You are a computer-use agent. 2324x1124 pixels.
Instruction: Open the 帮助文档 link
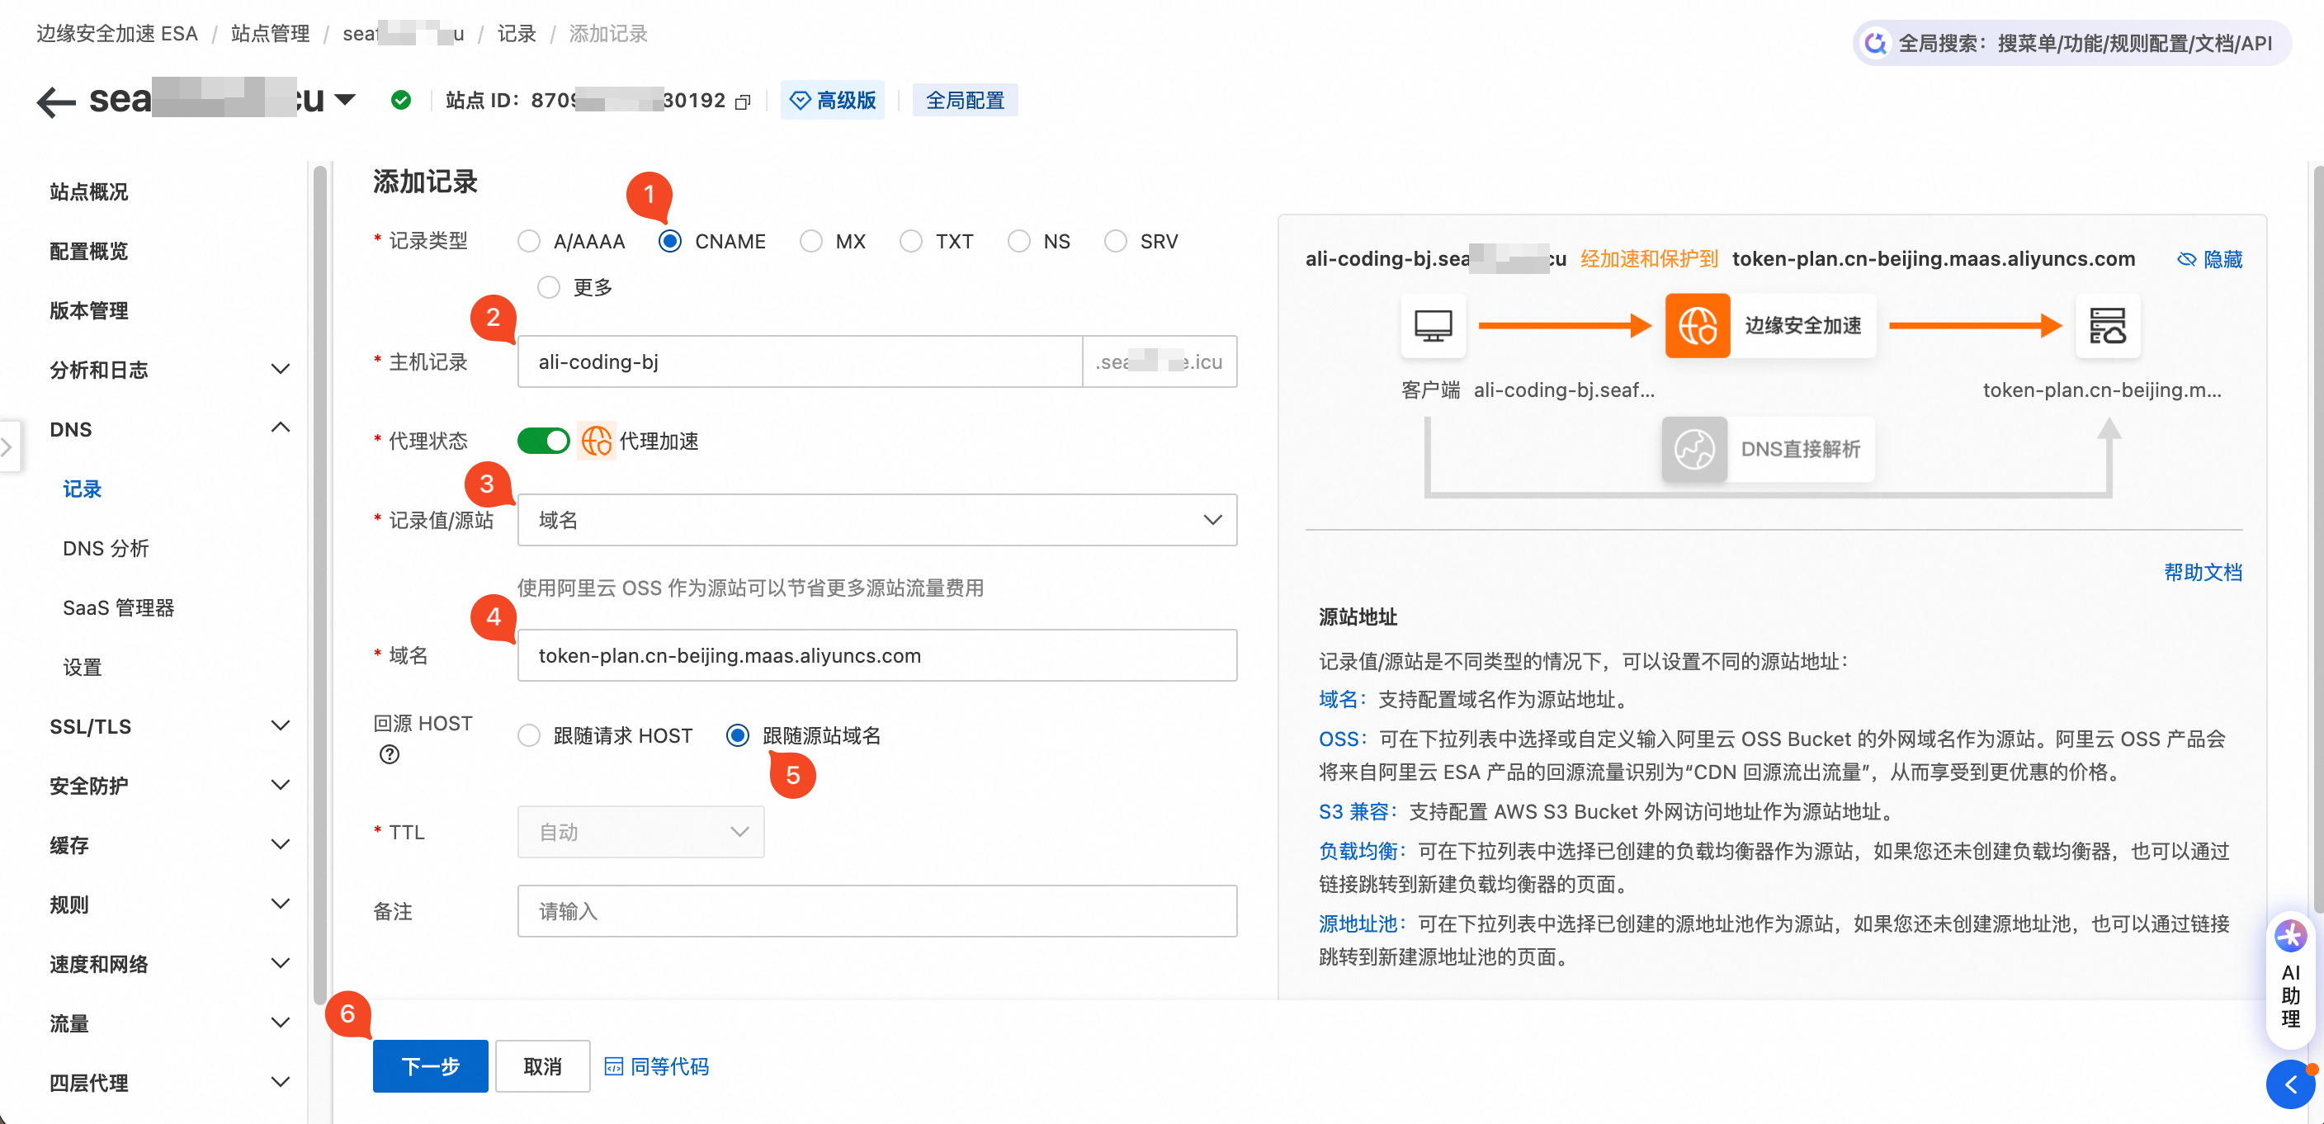click(x=2202, y=573)
